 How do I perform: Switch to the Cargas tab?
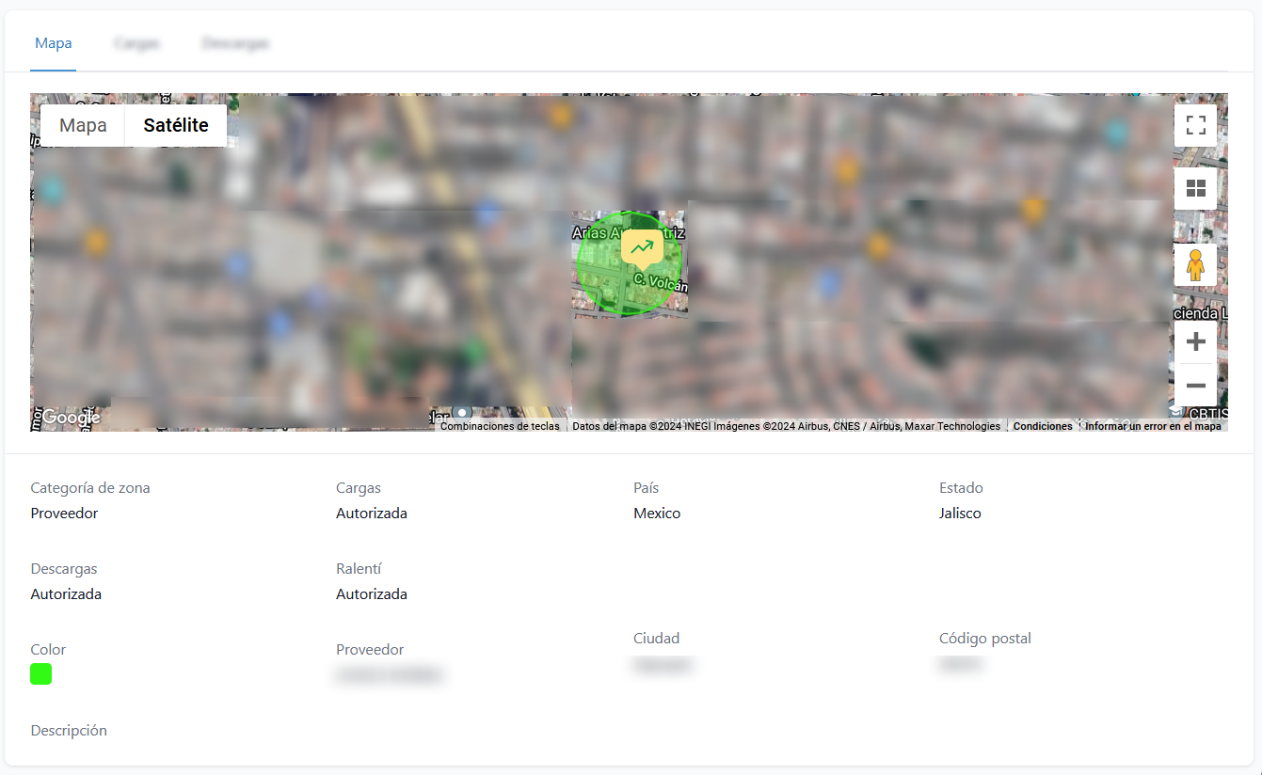(136, 42)
